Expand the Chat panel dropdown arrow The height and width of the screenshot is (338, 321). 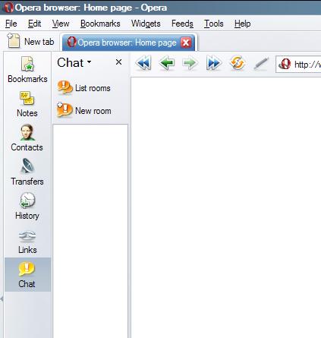pyautogui.click(x=89, y=62)
